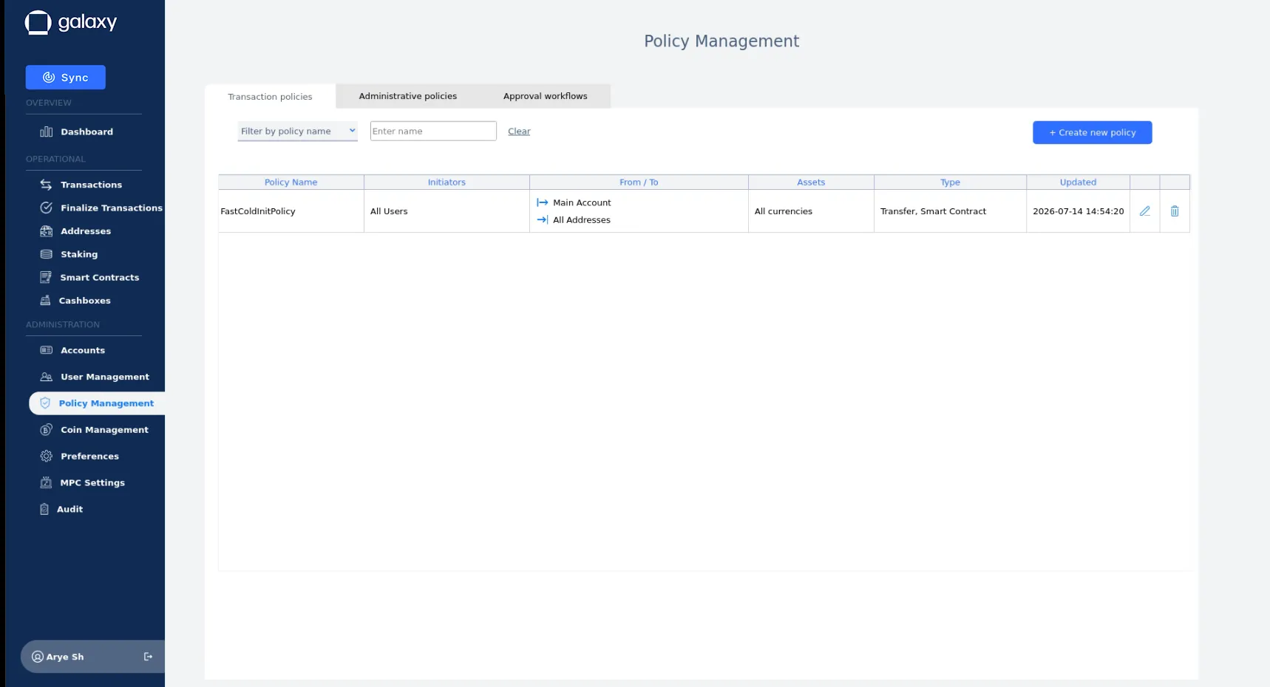Edit FastColdInitPolicy with the pencil icon
This screenshot has height=687, width=1270.
1144,211
